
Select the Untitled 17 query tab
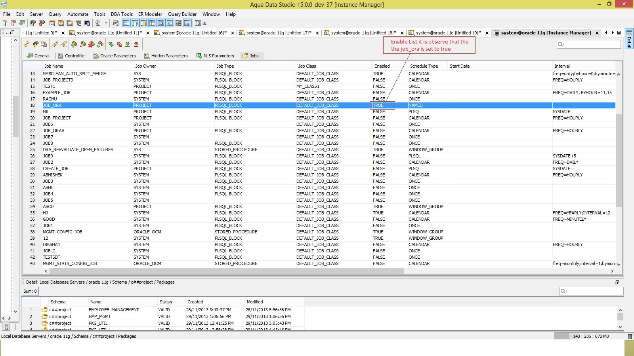pos(279,33)
